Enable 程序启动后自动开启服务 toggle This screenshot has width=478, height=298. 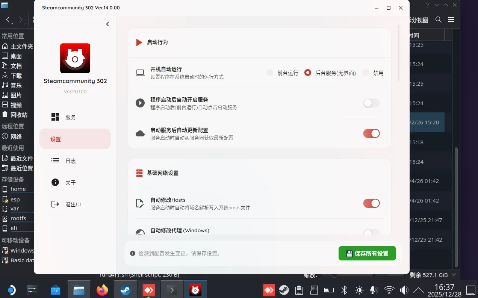[371, 103]
